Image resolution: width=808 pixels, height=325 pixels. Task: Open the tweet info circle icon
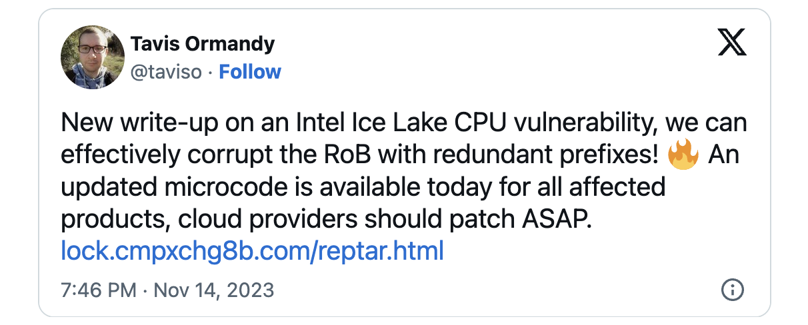733,290
